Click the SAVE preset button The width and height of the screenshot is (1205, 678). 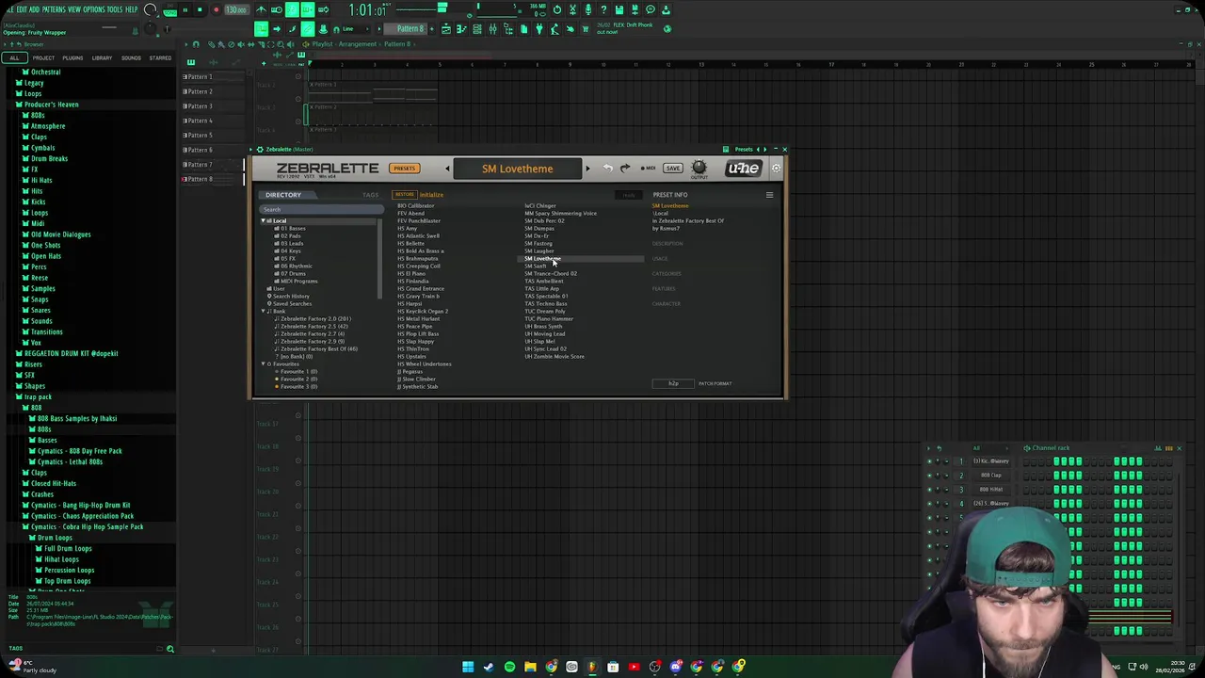tap(672, 169)
